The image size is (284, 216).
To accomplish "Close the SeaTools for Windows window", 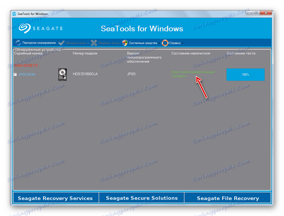I will point(266,13).
